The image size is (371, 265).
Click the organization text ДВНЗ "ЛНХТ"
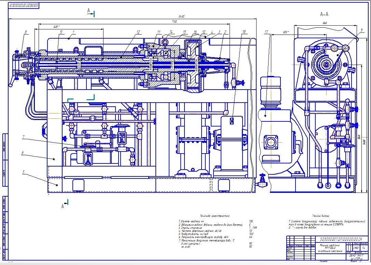click(357, 256)
